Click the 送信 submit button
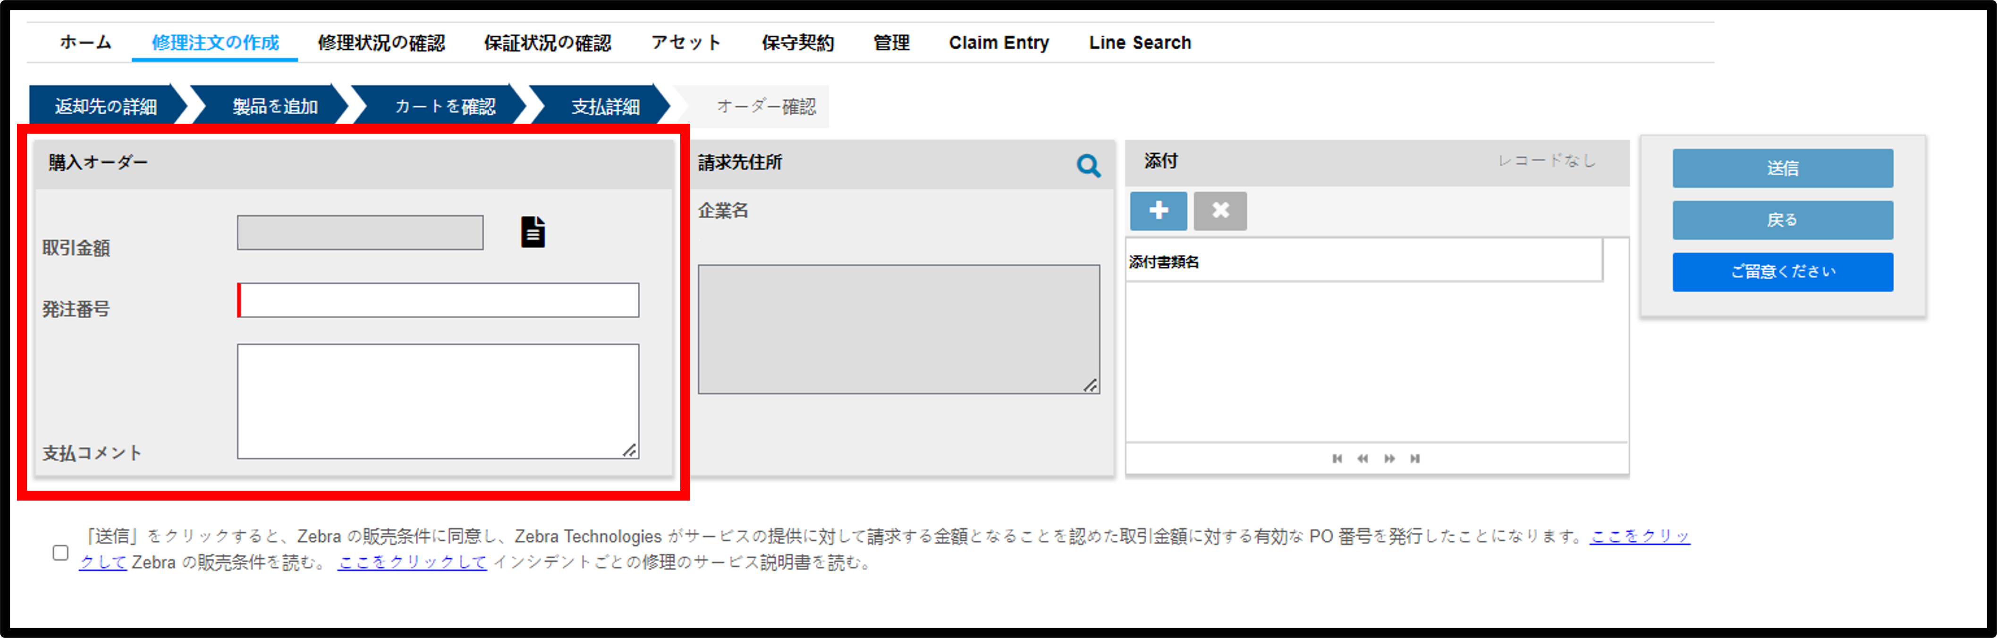 (1782, 168)
